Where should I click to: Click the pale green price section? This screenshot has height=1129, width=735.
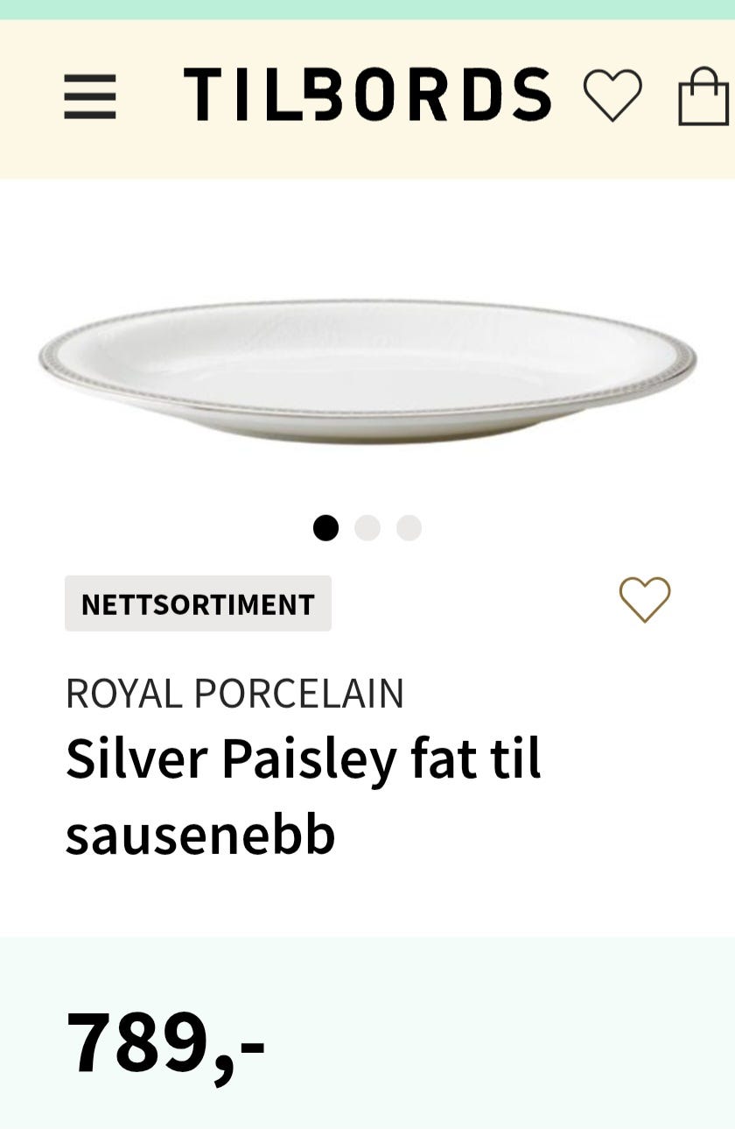[367, 1033]
